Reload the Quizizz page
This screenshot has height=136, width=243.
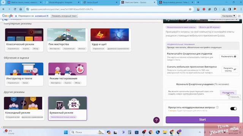pos(15,9)
